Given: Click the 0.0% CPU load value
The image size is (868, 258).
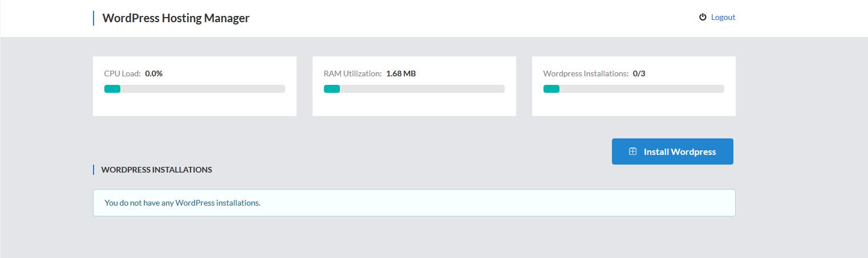Looking at the screenshot, I should [x=153, y=73].
